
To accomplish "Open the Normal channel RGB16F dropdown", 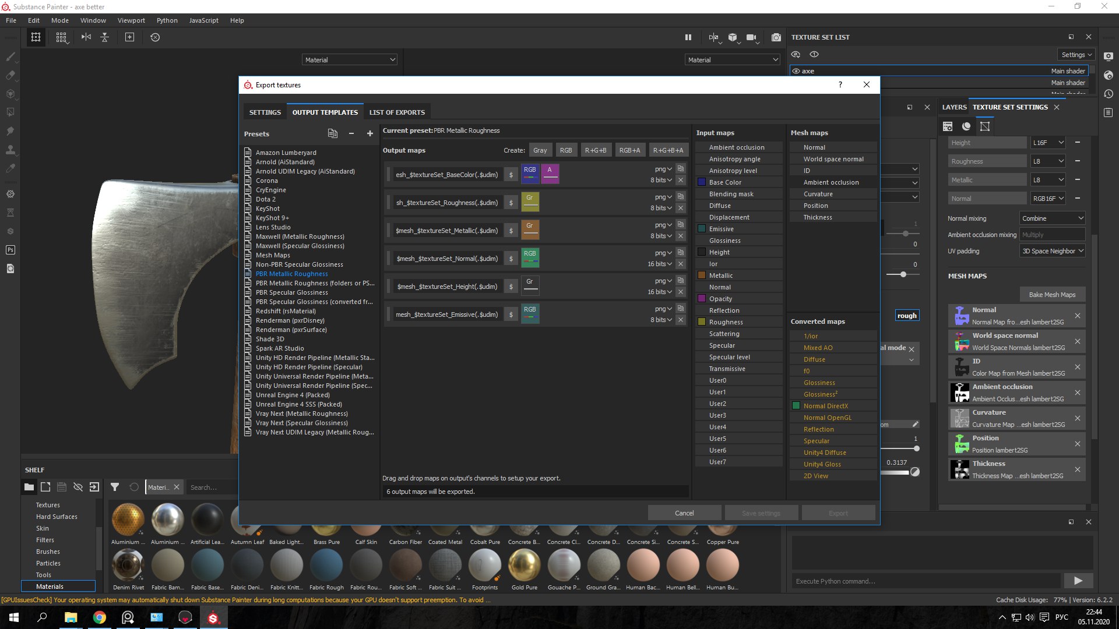I will pos(1048,199).
